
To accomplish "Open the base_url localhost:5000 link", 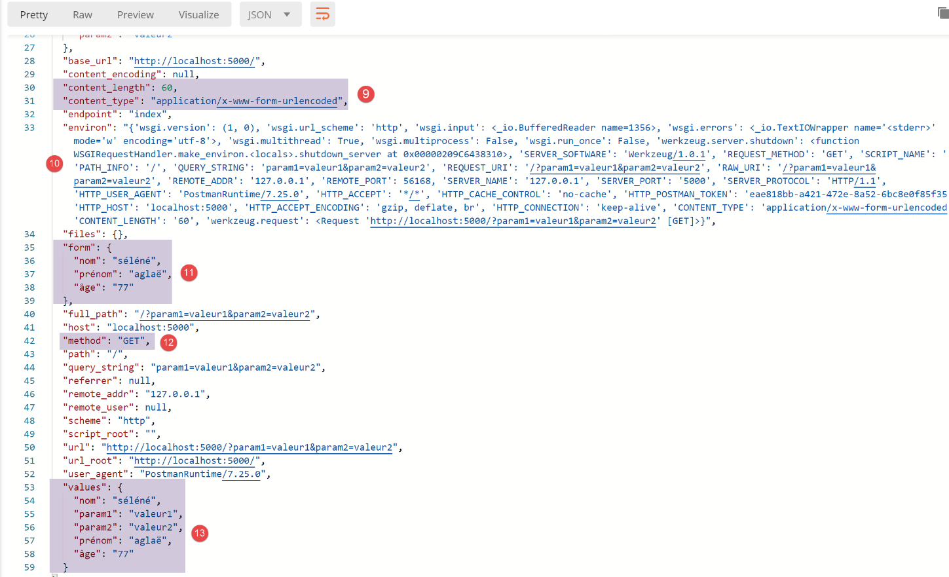I will 194,61.
